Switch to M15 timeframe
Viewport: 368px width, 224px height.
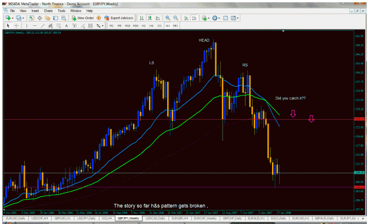(127, 25)
